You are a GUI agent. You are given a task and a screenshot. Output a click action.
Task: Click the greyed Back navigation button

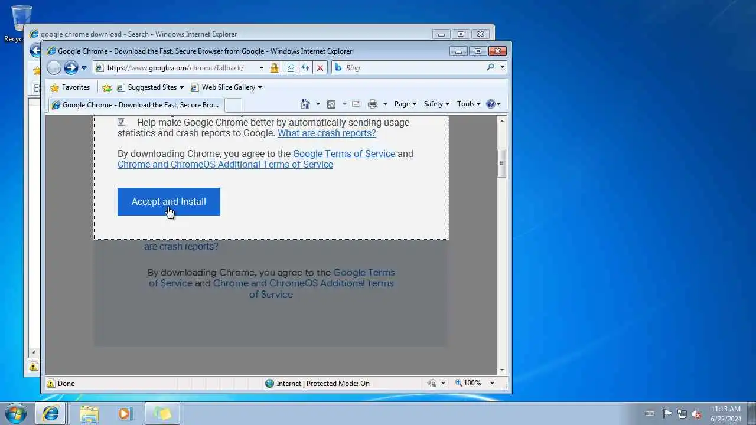coord(54,67)
